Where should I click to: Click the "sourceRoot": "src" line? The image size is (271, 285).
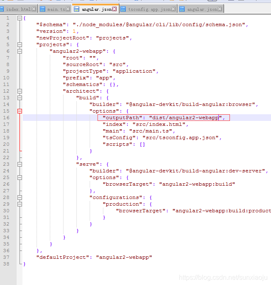pos(95,64)
